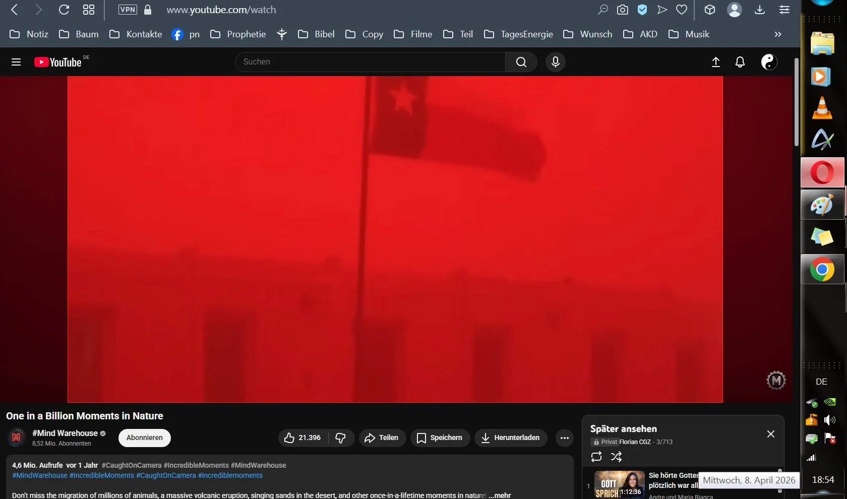
Task: Focus the Suchen search field
Action: tap(371, 62)
